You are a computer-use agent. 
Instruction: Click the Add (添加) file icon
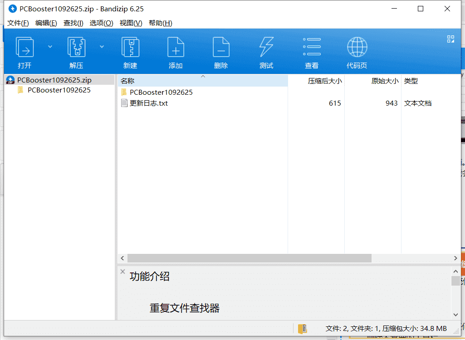[176, 47]
